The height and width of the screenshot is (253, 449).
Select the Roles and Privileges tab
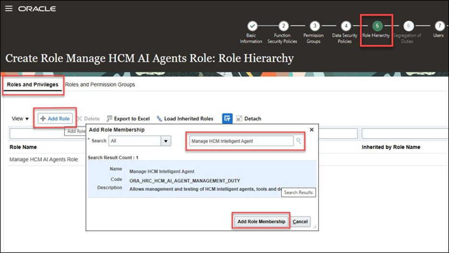point(33,85)
